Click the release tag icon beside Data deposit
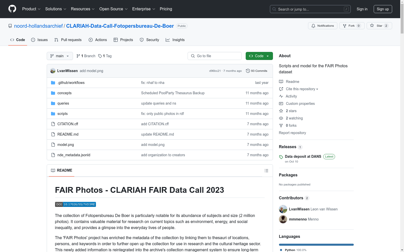 [281, 157]
